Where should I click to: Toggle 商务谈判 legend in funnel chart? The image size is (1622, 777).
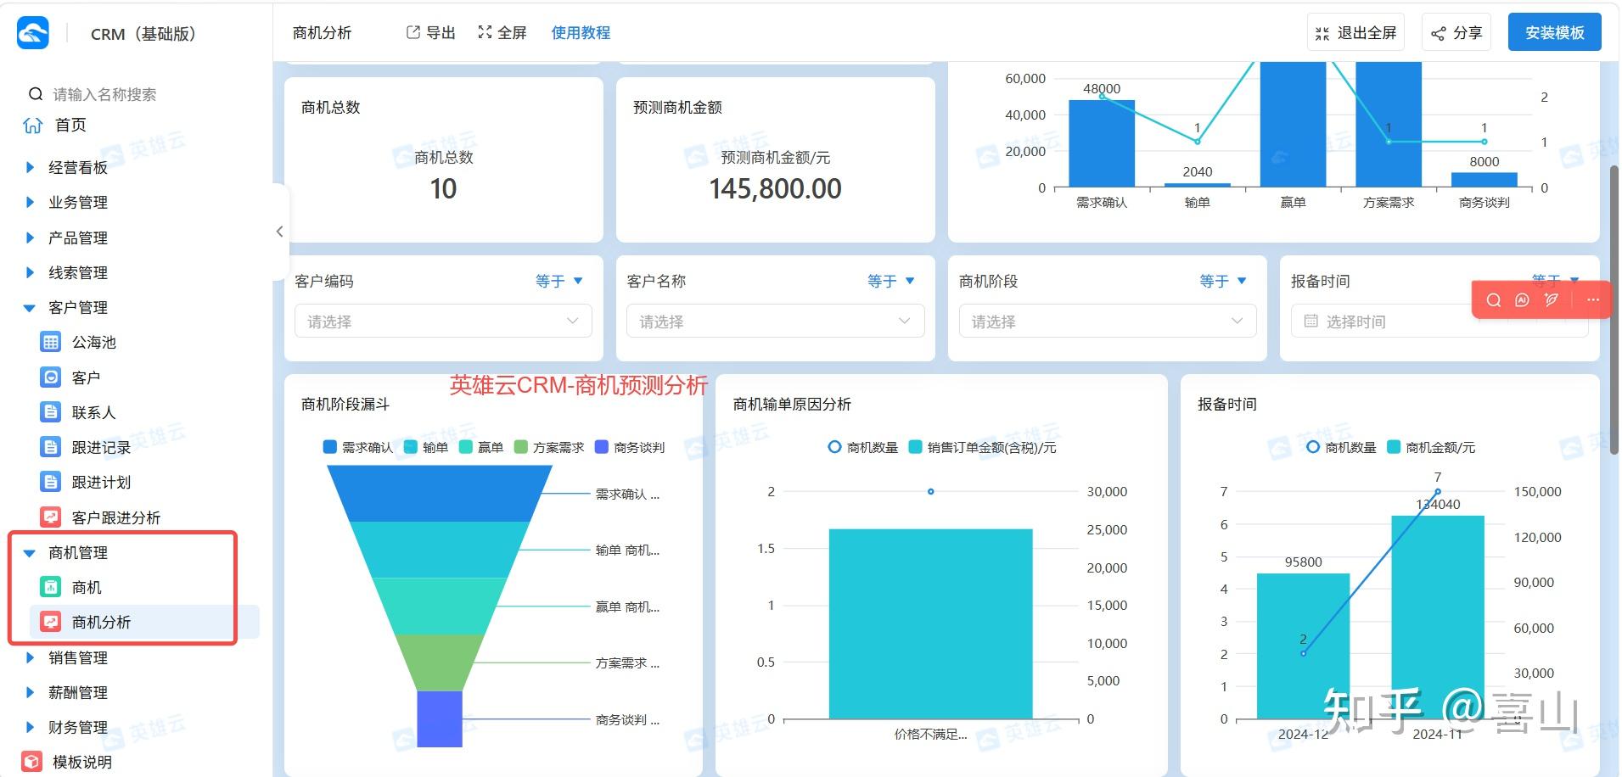[630, 447]
